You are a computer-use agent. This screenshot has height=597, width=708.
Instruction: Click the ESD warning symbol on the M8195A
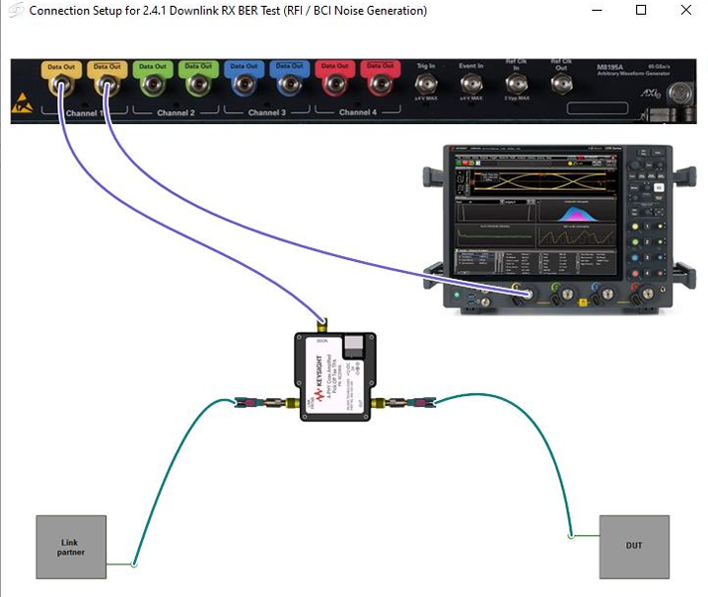(22, 102)
